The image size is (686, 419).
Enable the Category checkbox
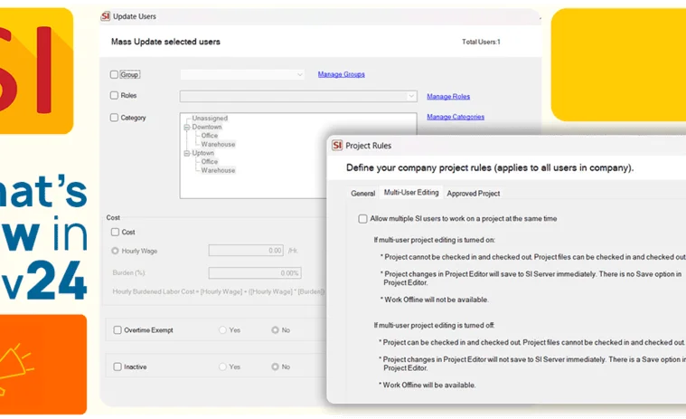tap(114, 118)
